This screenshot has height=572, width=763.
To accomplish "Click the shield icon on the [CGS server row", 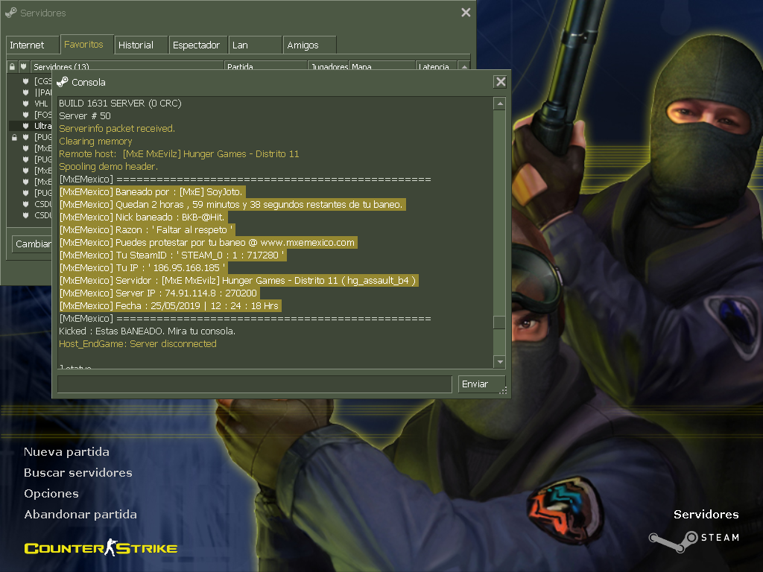I will tap(25, 80).
